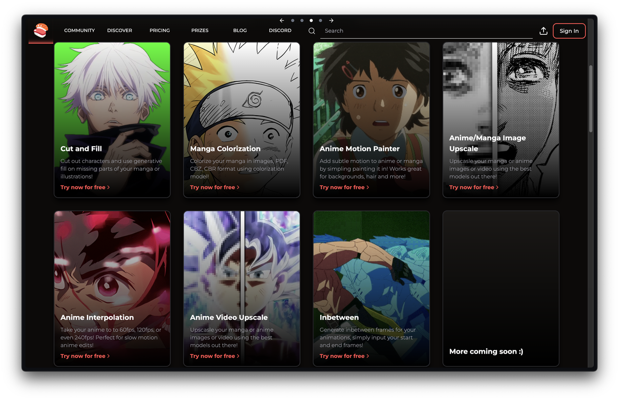Screen dimensions: 619x400
Task: Click the upload icon near Sign In
Action: 544,31
